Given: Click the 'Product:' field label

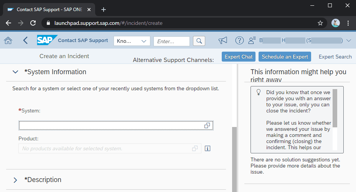Looking at the screenshot, I should (x=28, y=138).
